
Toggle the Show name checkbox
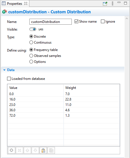coord(76,22)
